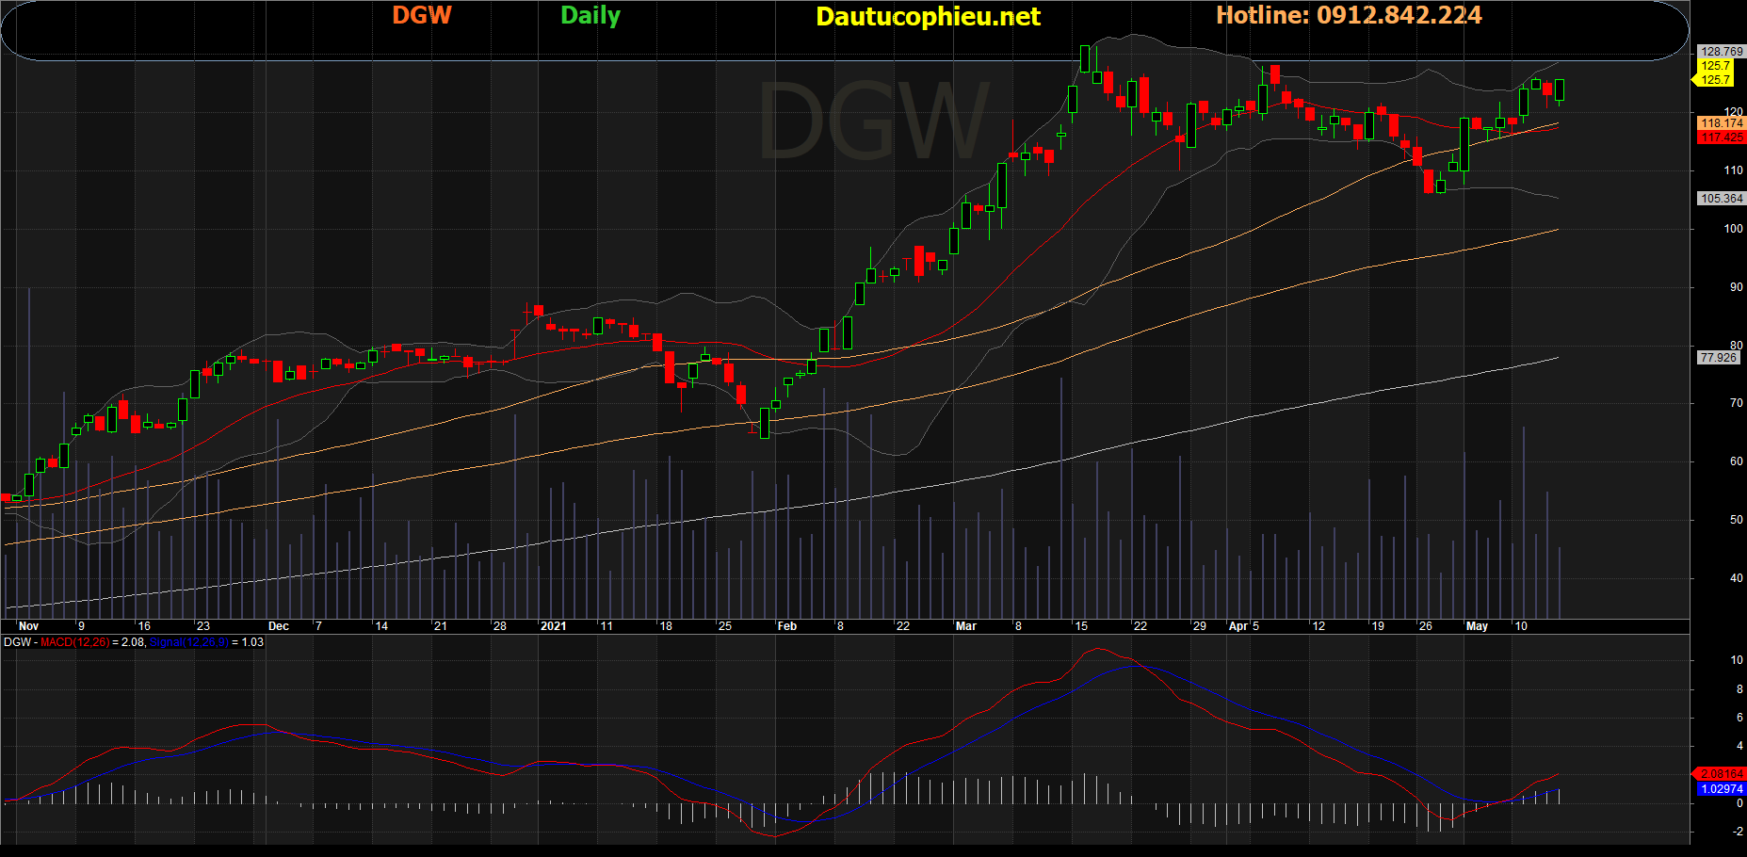Select the 128.769 upper band price tag
1747x857 pixels.
click(x=1722, y=52)
